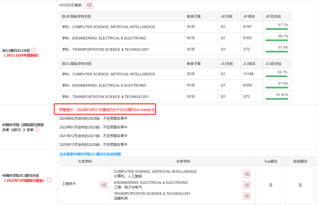The image size is (318, 205).
Task: Click the 97.7% JIF percentile progress bar
Action: click(x=277, y=28)
